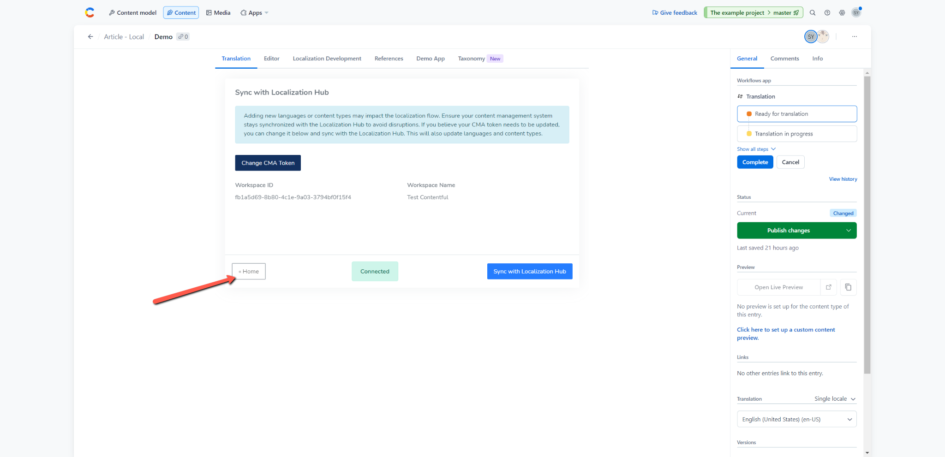Click the Cancel workflow button
Image resolution: width=945 pixels, height=457 pixels.
point(790,162)
